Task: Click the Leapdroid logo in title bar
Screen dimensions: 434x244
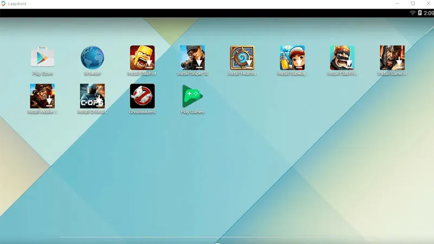Action: point(3,4)
